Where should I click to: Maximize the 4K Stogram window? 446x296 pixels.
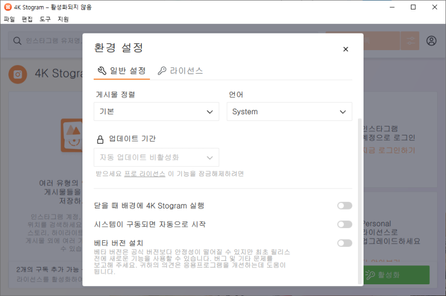point(413,7)
